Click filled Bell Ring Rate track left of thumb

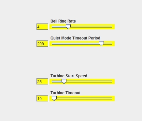(x=59, y=27)
